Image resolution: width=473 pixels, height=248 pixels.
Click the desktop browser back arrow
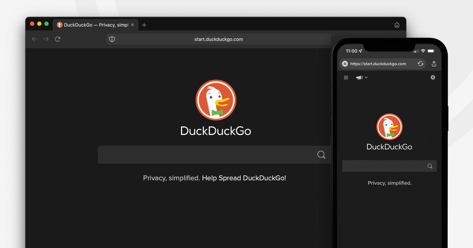pyautogui.click(x=35, y=39)
